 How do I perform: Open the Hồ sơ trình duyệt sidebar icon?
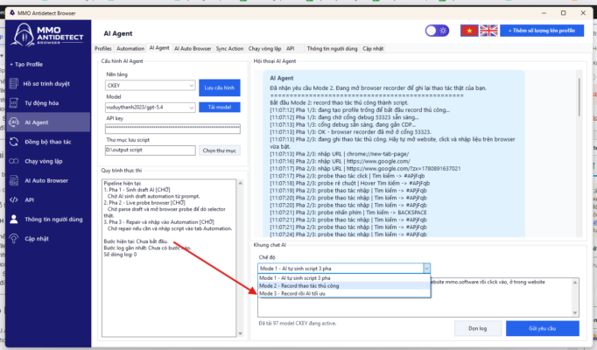pyautogui.click(x=14, y=83)
